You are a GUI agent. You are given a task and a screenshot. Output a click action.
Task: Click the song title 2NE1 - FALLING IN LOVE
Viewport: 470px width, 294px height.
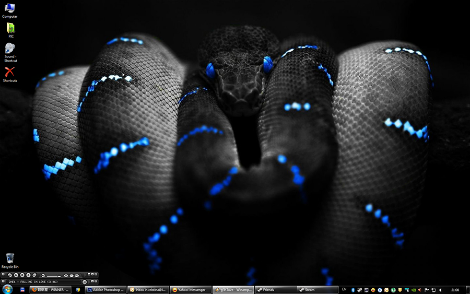click(x=33, y=281)
